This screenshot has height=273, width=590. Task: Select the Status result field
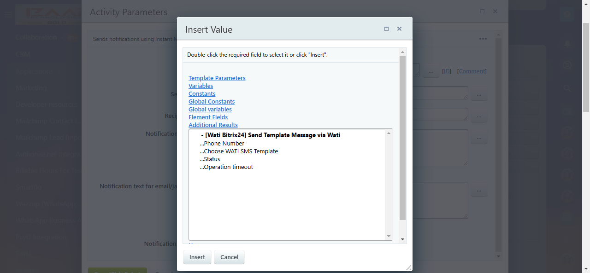(212, 159)
